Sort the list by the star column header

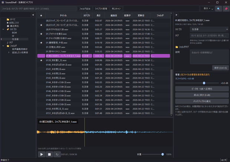click(x=41, y=16)
